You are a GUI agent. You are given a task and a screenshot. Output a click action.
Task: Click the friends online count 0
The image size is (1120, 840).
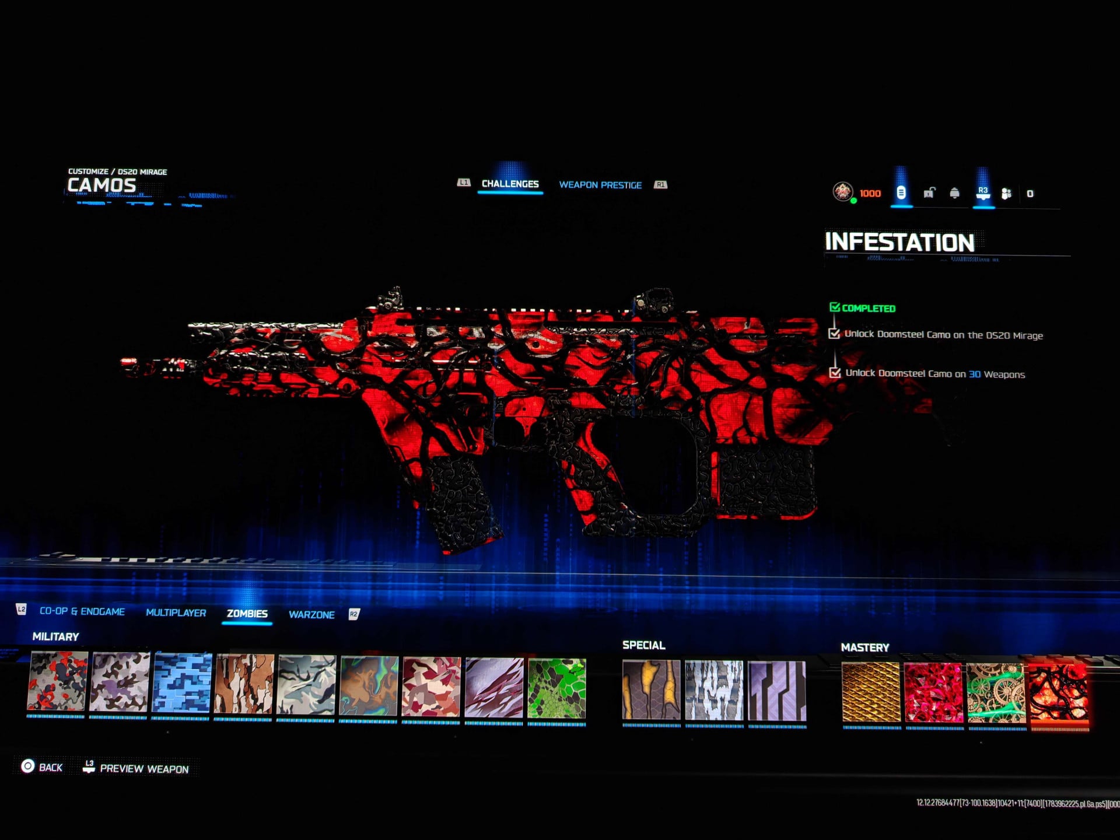point(1030,194)
